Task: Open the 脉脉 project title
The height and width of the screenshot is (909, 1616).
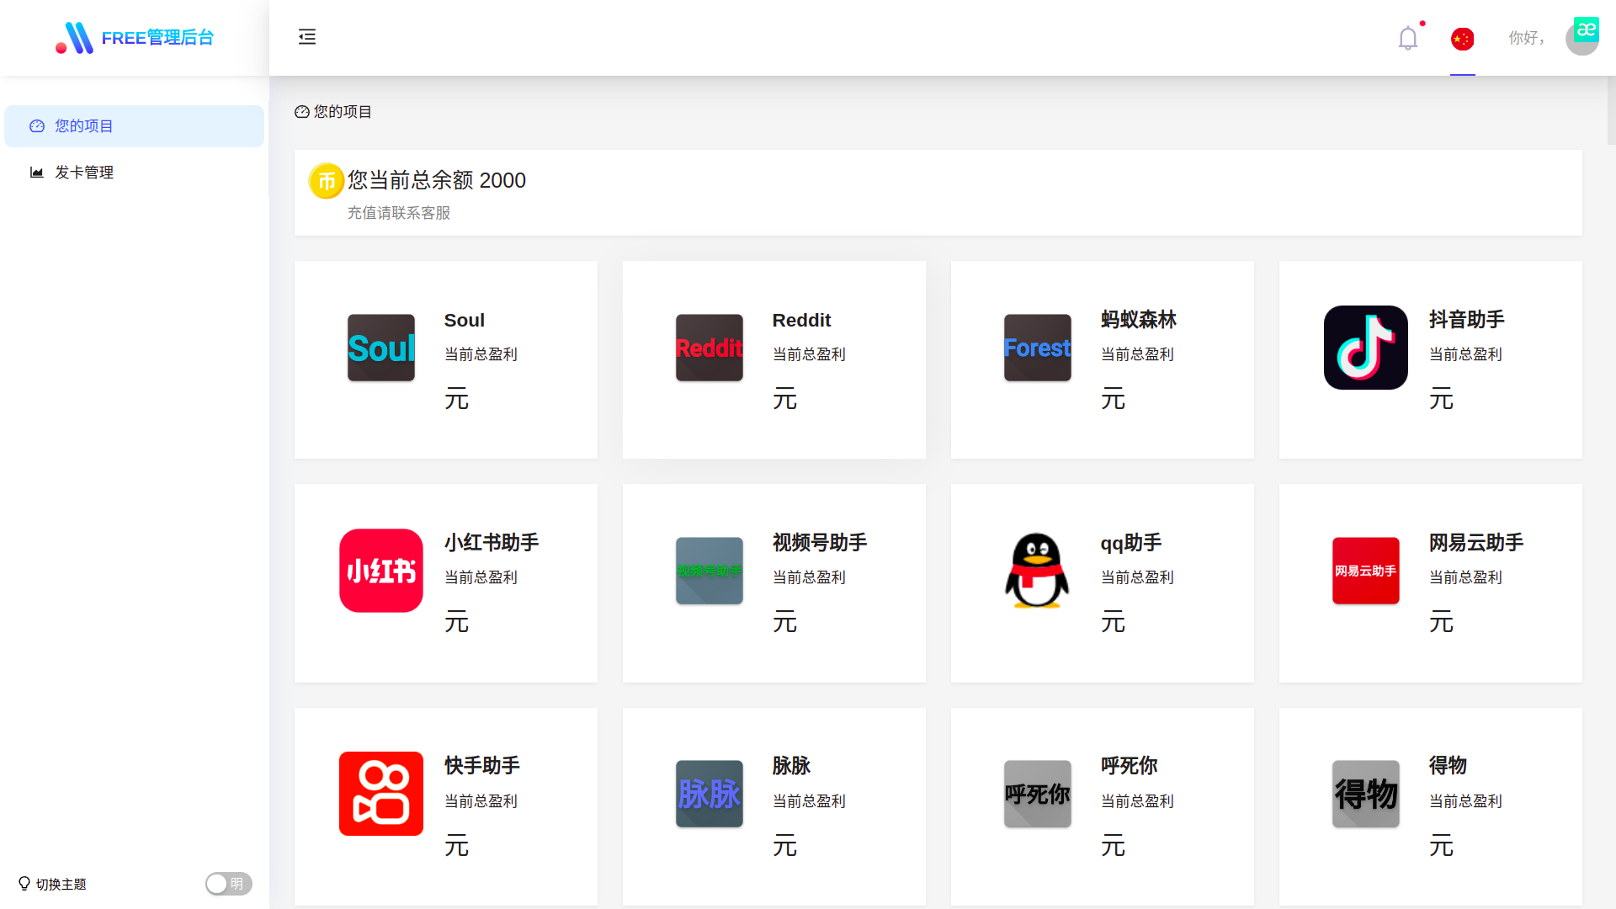Action: coord(791,766)
